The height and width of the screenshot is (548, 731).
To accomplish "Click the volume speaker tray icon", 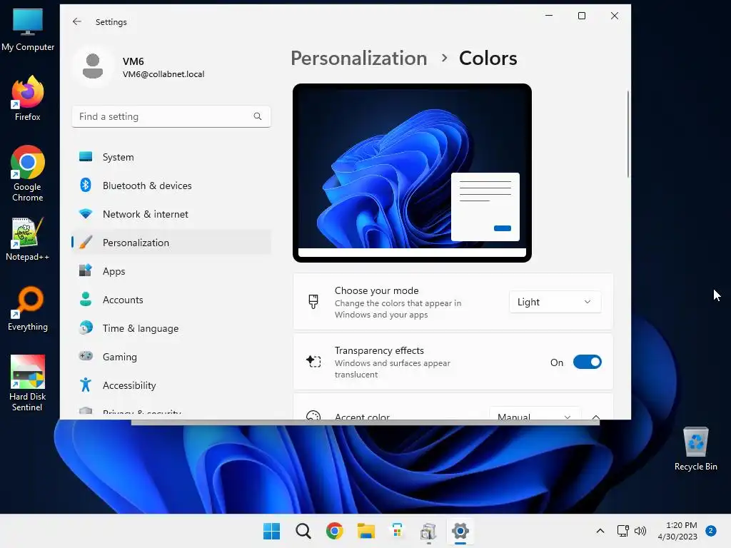I will click(x=640, y=531).
